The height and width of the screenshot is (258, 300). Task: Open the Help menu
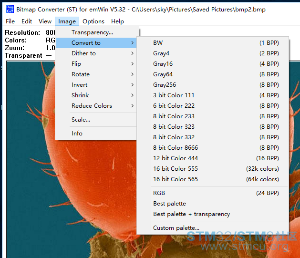pyautogui.click(x=117, y=21)
